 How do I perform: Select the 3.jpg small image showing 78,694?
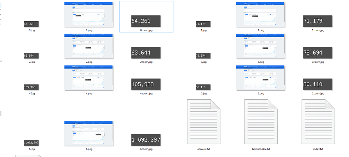203,56
